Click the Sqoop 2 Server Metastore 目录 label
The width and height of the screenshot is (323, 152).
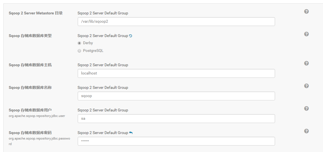click(36, 13)
